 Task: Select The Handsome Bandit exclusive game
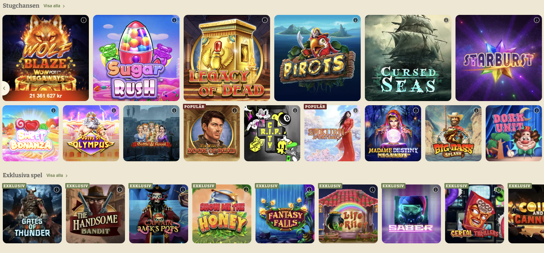click(x=95, y=214)
